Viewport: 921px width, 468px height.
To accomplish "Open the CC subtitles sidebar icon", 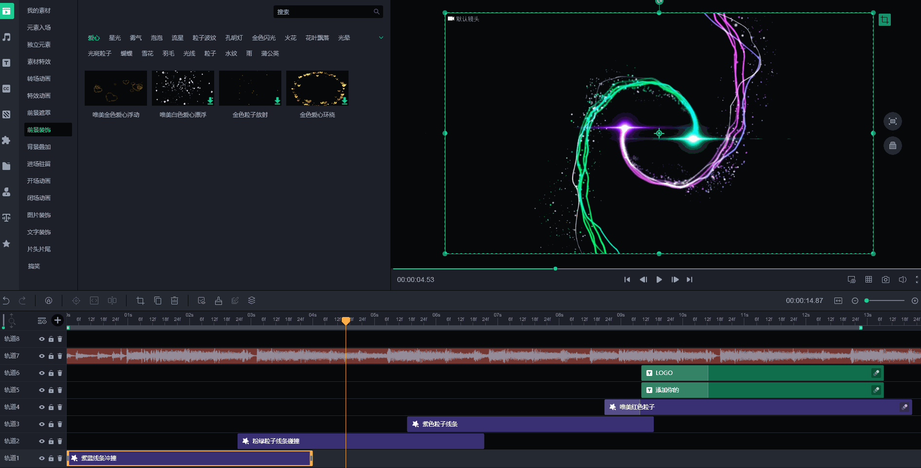I will (x=6, y=89).
